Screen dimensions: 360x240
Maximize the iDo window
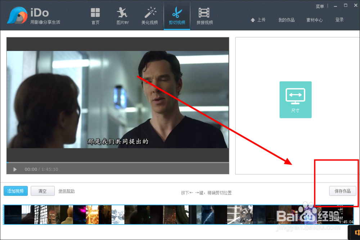click(x=346, y=5)
